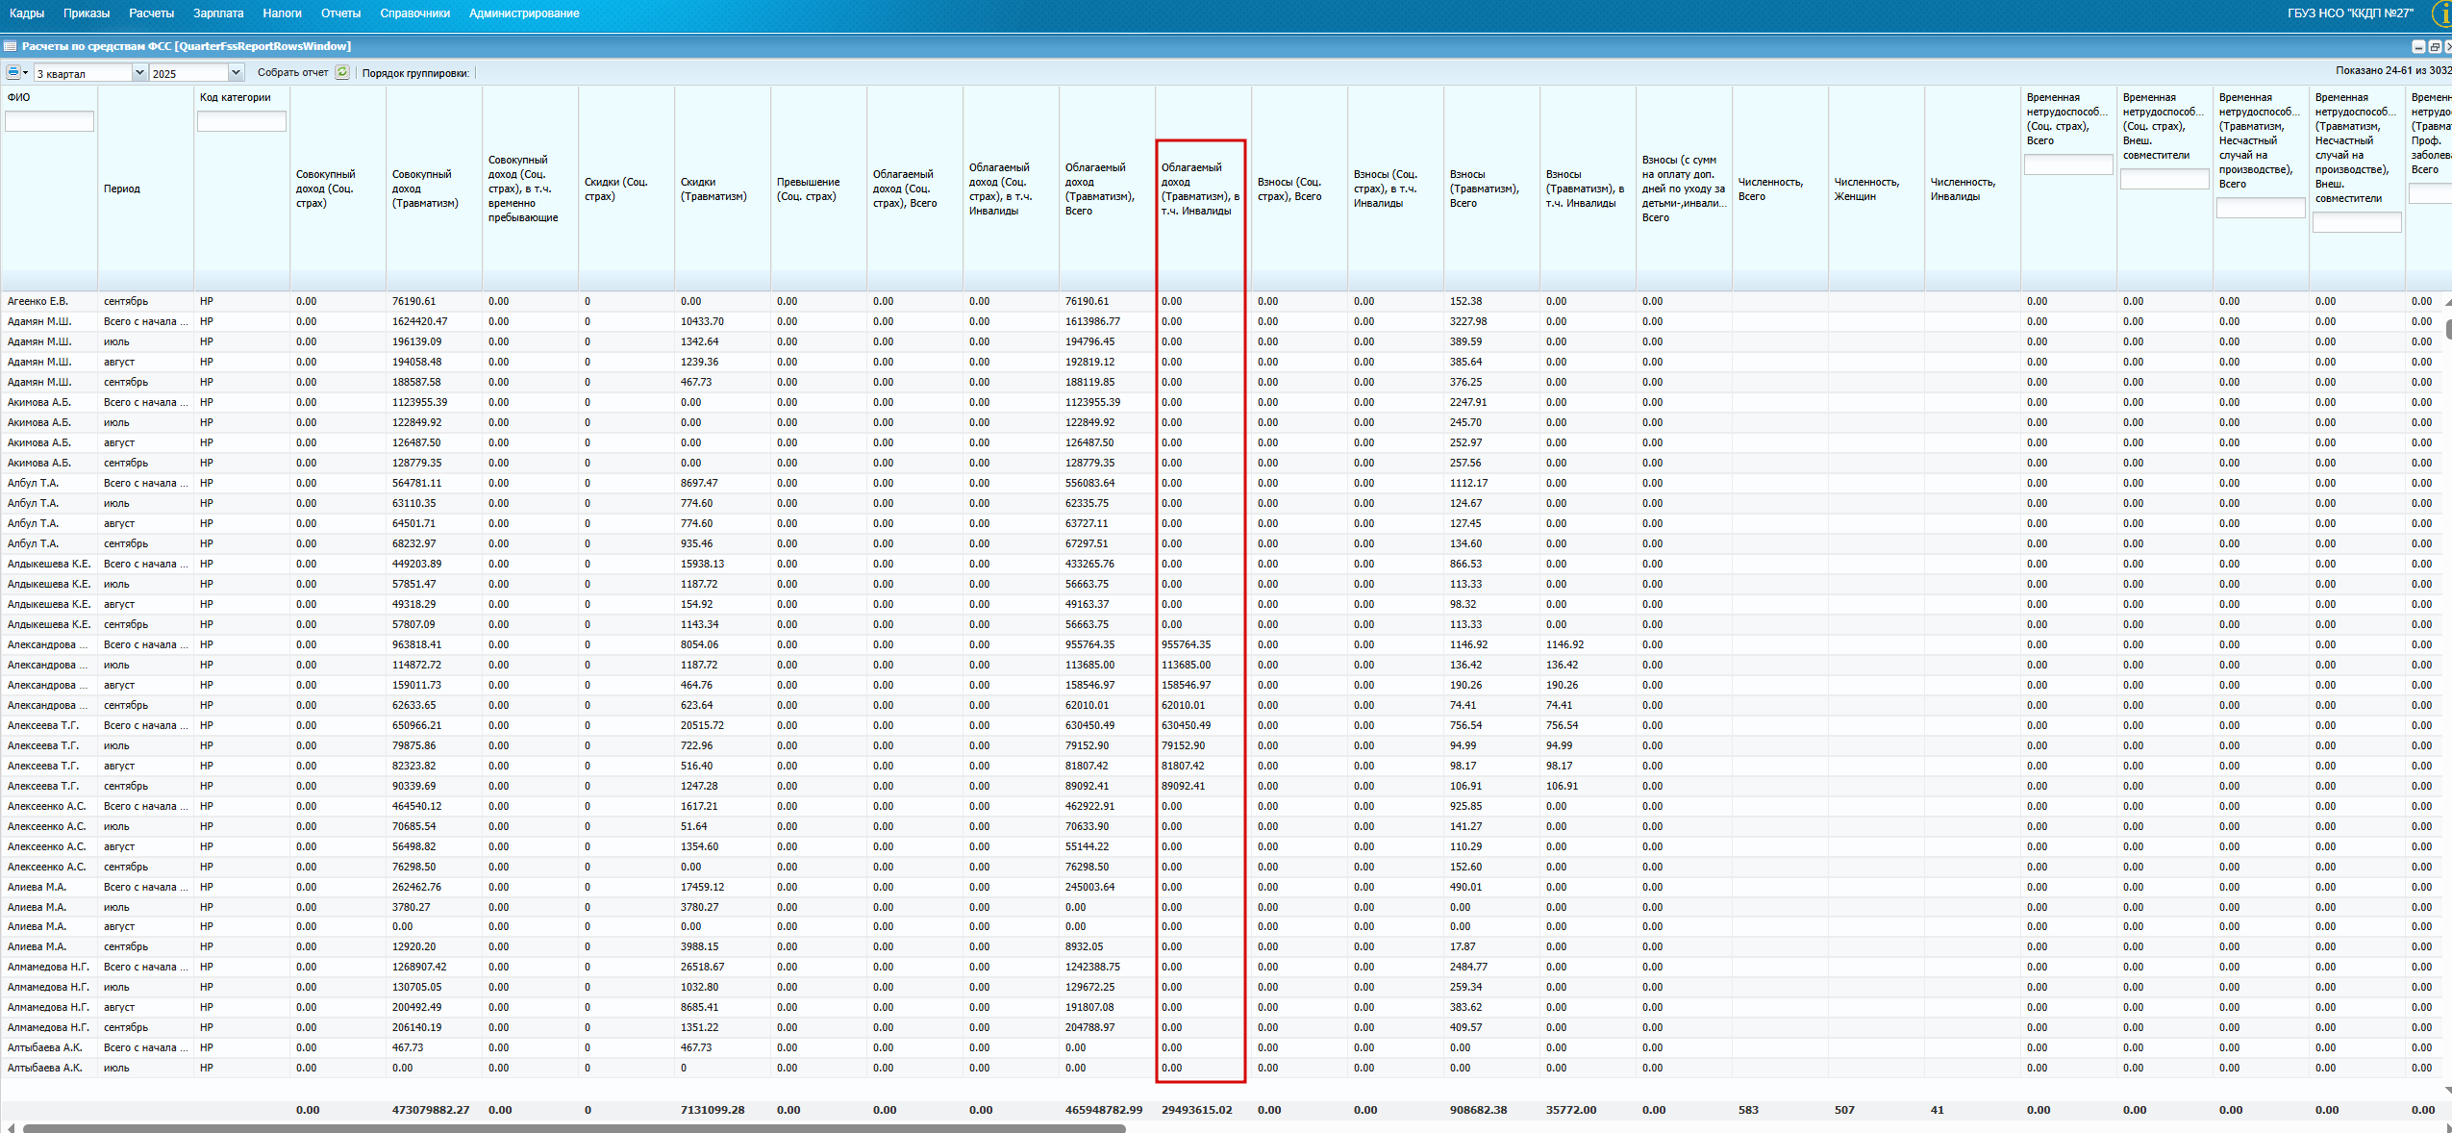Open print options dropdown arrow
The image size is (2452, 1133).
tap(25, 73)
